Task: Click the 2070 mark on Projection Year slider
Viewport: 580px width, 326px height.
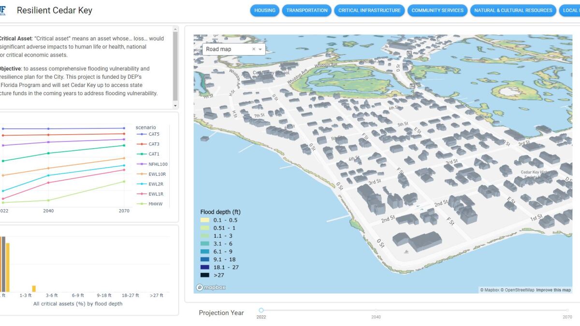Action: (x=567, y=310)
